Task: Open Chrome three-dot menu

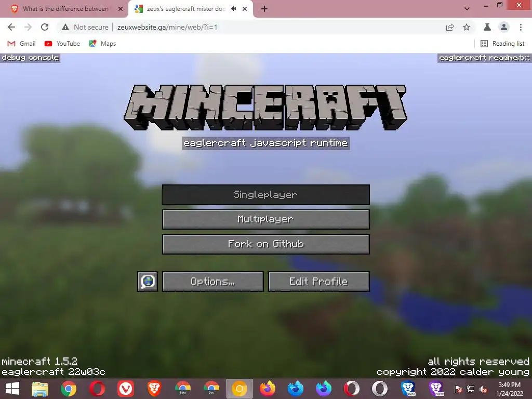Action: tap(521, 27)
